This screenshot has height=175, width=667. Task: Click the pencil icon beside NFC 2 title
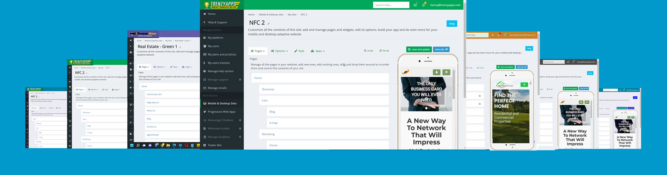point(268,24)
